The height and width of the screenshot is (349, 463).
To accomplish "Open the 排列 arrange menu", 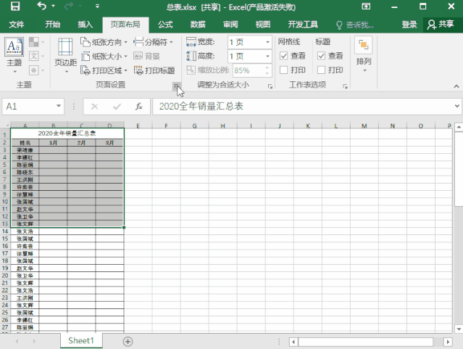I will pos(364,54).
